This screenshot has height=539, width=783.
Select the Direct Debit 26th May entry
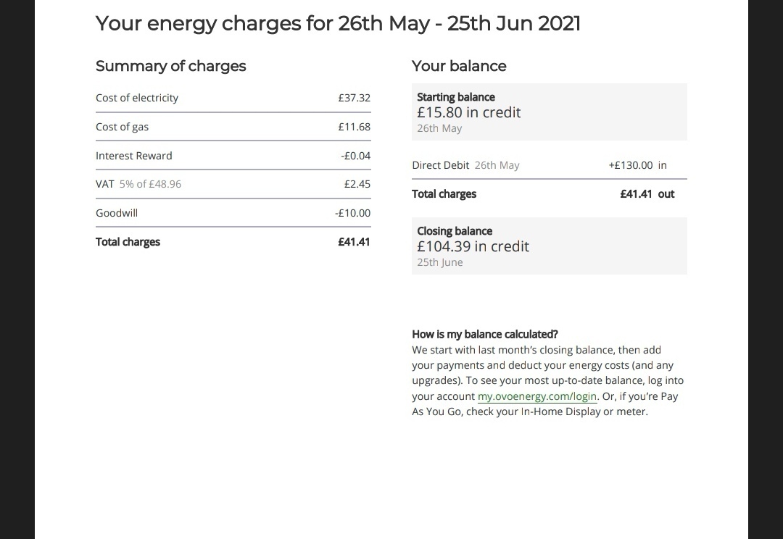[465, 165]
